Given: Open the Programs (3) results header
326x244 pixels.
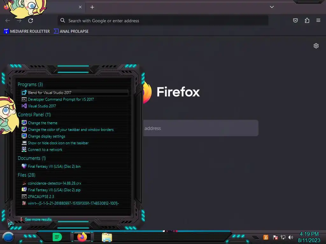Looking at the screenshot, I should 30,85.
